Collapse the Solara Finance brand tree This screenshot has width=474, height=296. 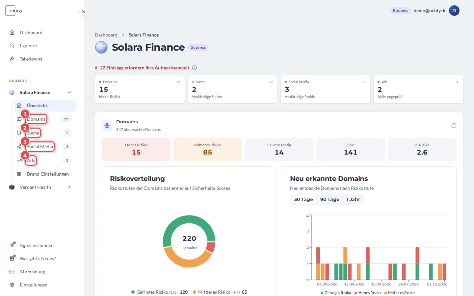69,92
